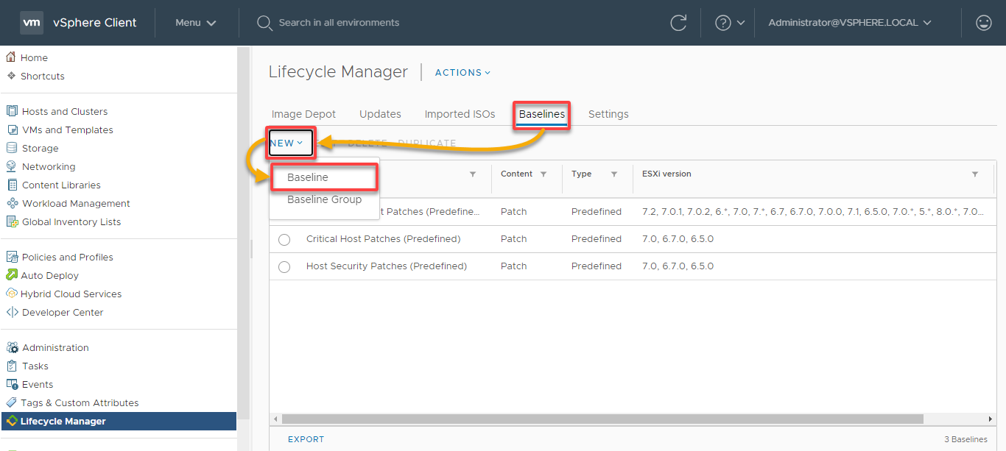Image resolution: width=1006 pixels, height=451 pixels.
Task: Click the EXPORT link
Action: coord(306,439)
